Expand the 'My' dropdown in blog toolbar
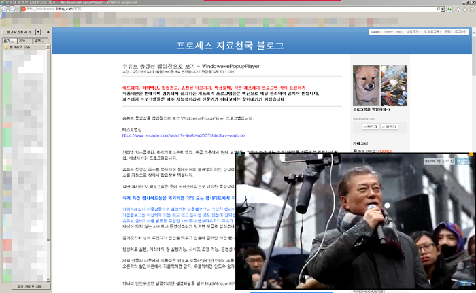Image resolution: width=476 pixels, height=293 pixels. [400, 32]
